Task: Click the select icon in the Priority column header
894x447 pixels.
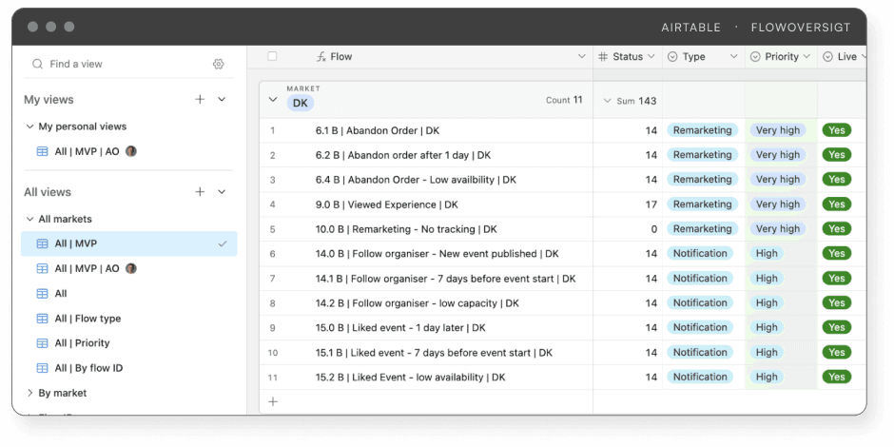Action: pyautogui.click(x=755, y=56)
